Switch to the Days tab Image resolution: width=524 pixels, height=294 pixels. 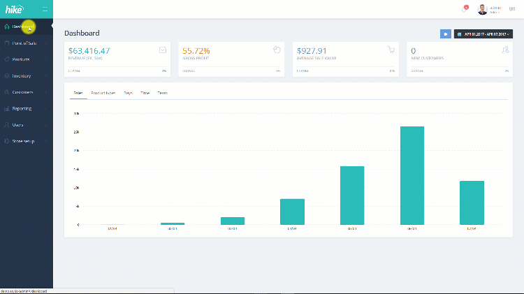tap(129, 93)
